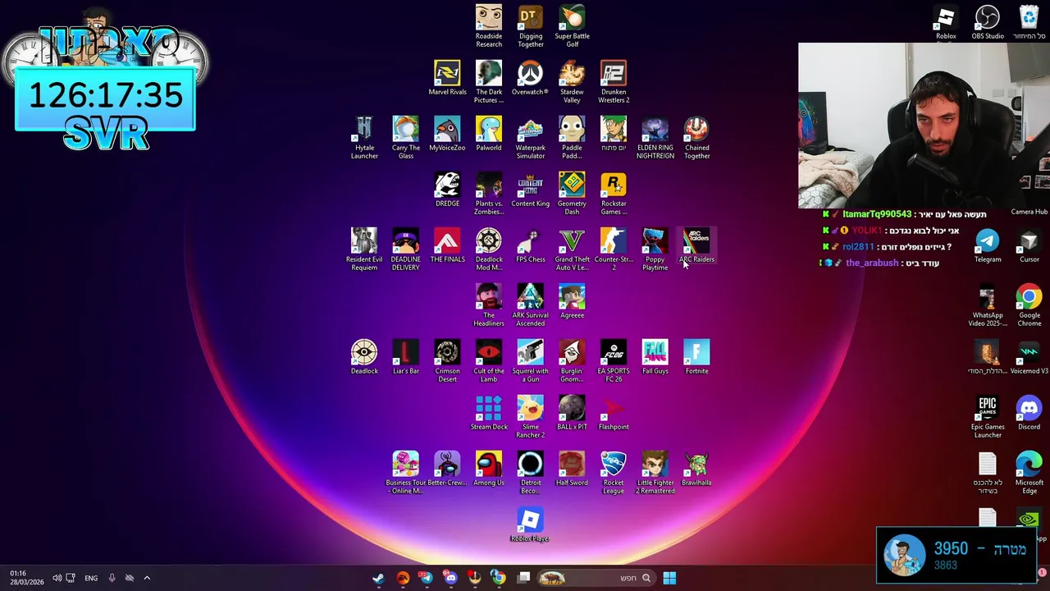Launch Palworld from desktop
The width and height of the screenshot is (1050, 591).
[x=489, y=134]
